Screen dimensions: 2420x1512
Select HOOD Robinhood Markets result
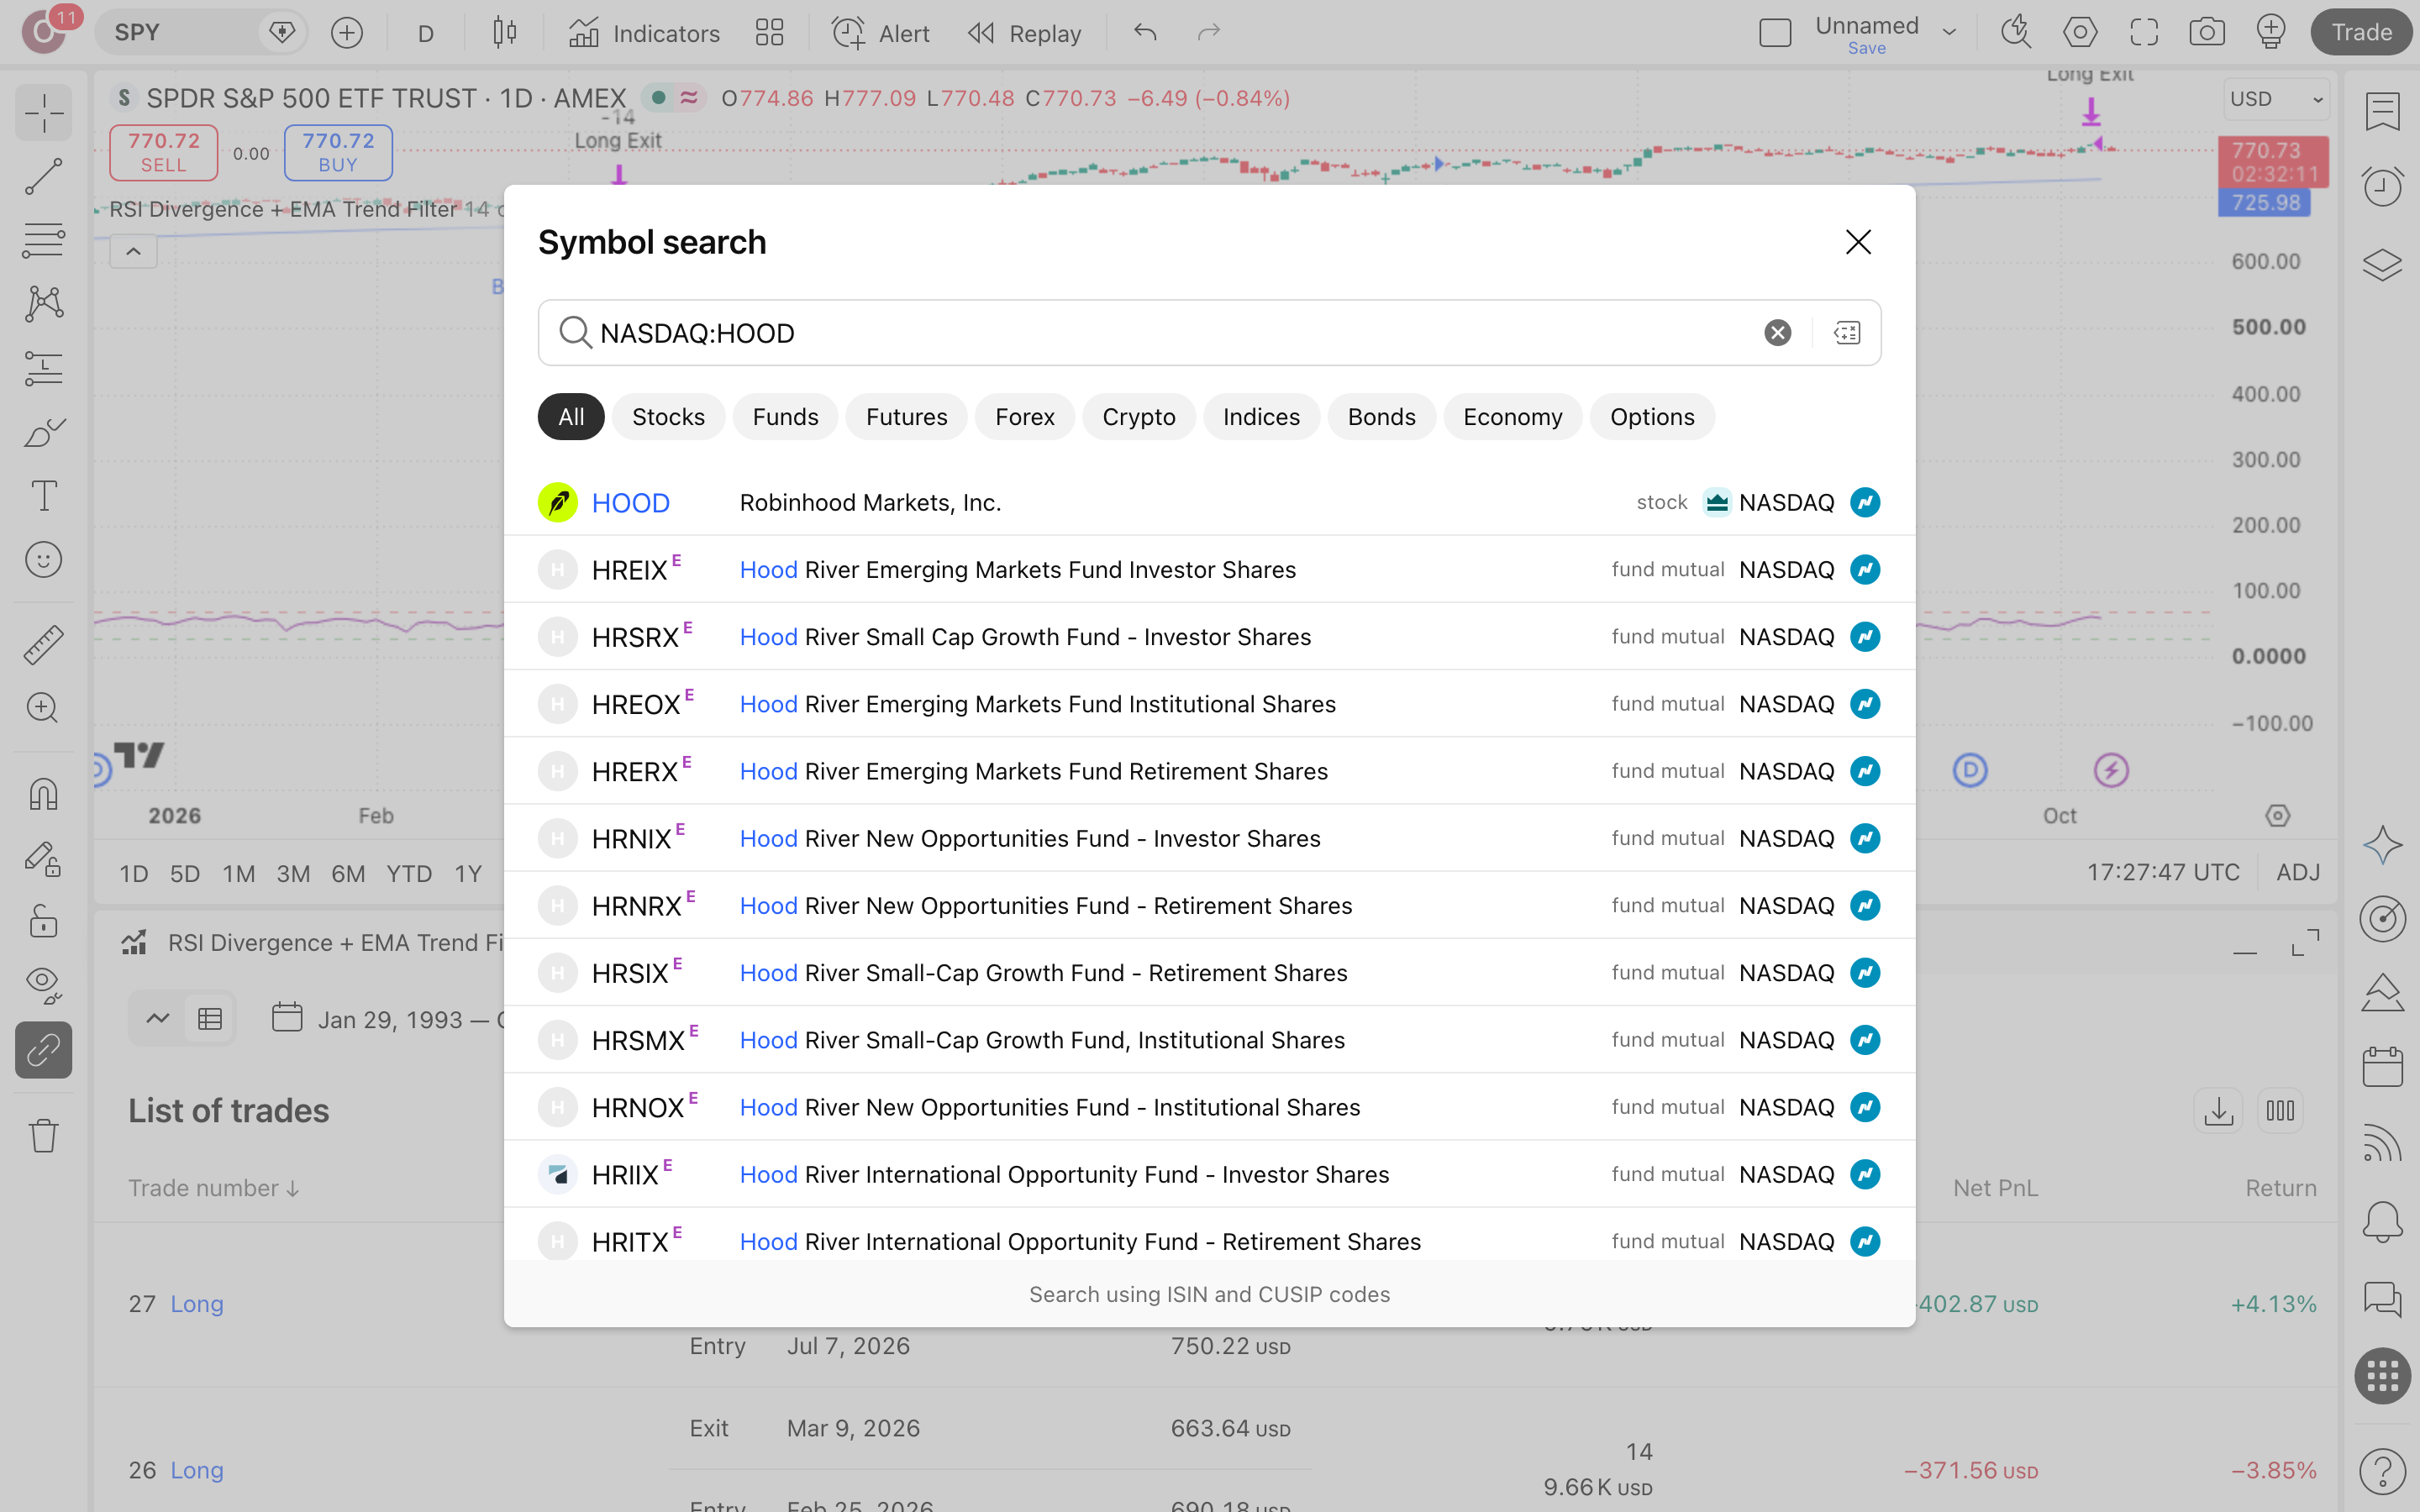(x=1209, y=502)
